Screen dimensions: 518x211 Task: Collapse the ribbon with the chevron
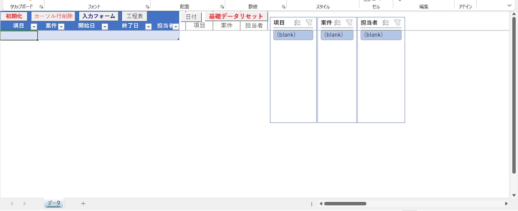(510, 6)
